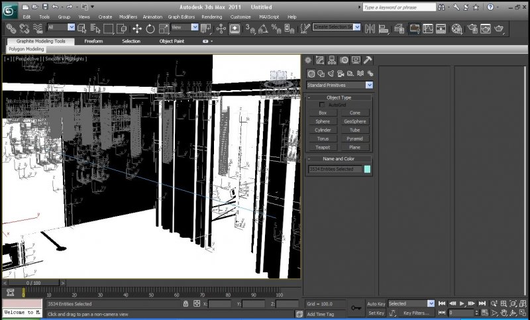Expand the ribbon minimize options arrow

click(212, 41)
